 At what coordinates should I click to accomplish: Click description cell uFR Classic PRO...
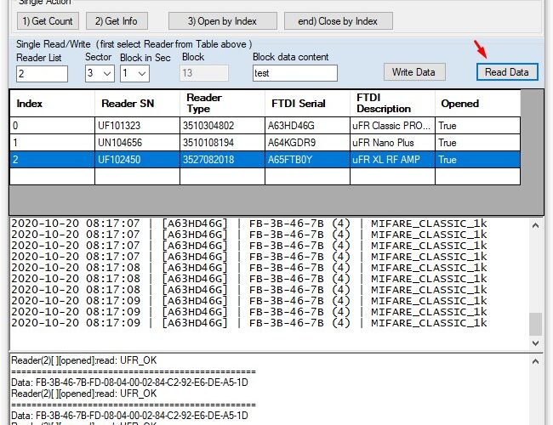[392, 126]
